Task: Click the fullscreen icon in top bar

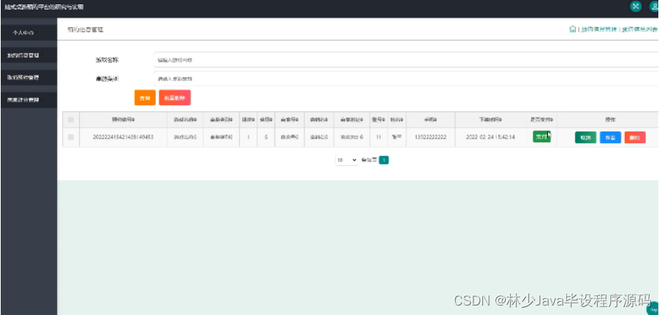Action: 636,7
